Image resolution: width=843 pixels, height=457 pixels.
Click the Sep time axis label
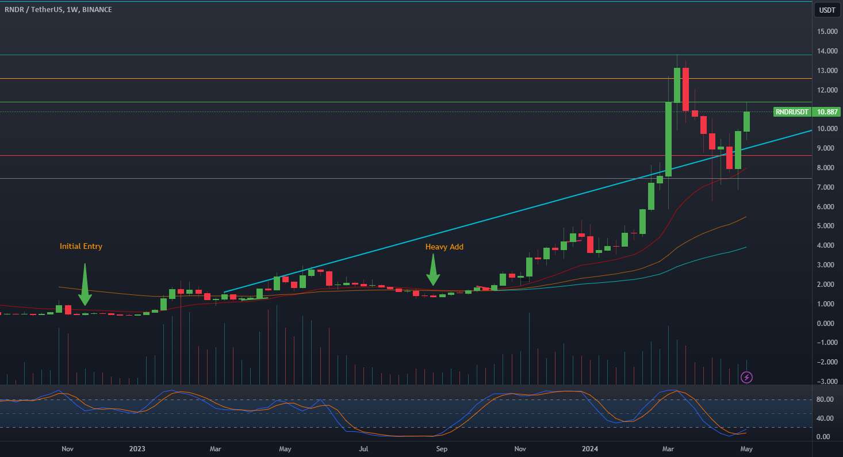(x=441, y=448)
